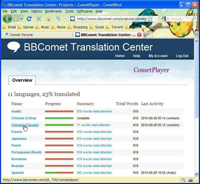Click the page scrollbar up arrow
The width and height of the screenshot is (200, 184).
click(x=196, y=41)
